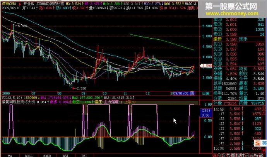267x157 pixels.
Task: Select the M3:3.534 moving average value
Action: (74, 4)
